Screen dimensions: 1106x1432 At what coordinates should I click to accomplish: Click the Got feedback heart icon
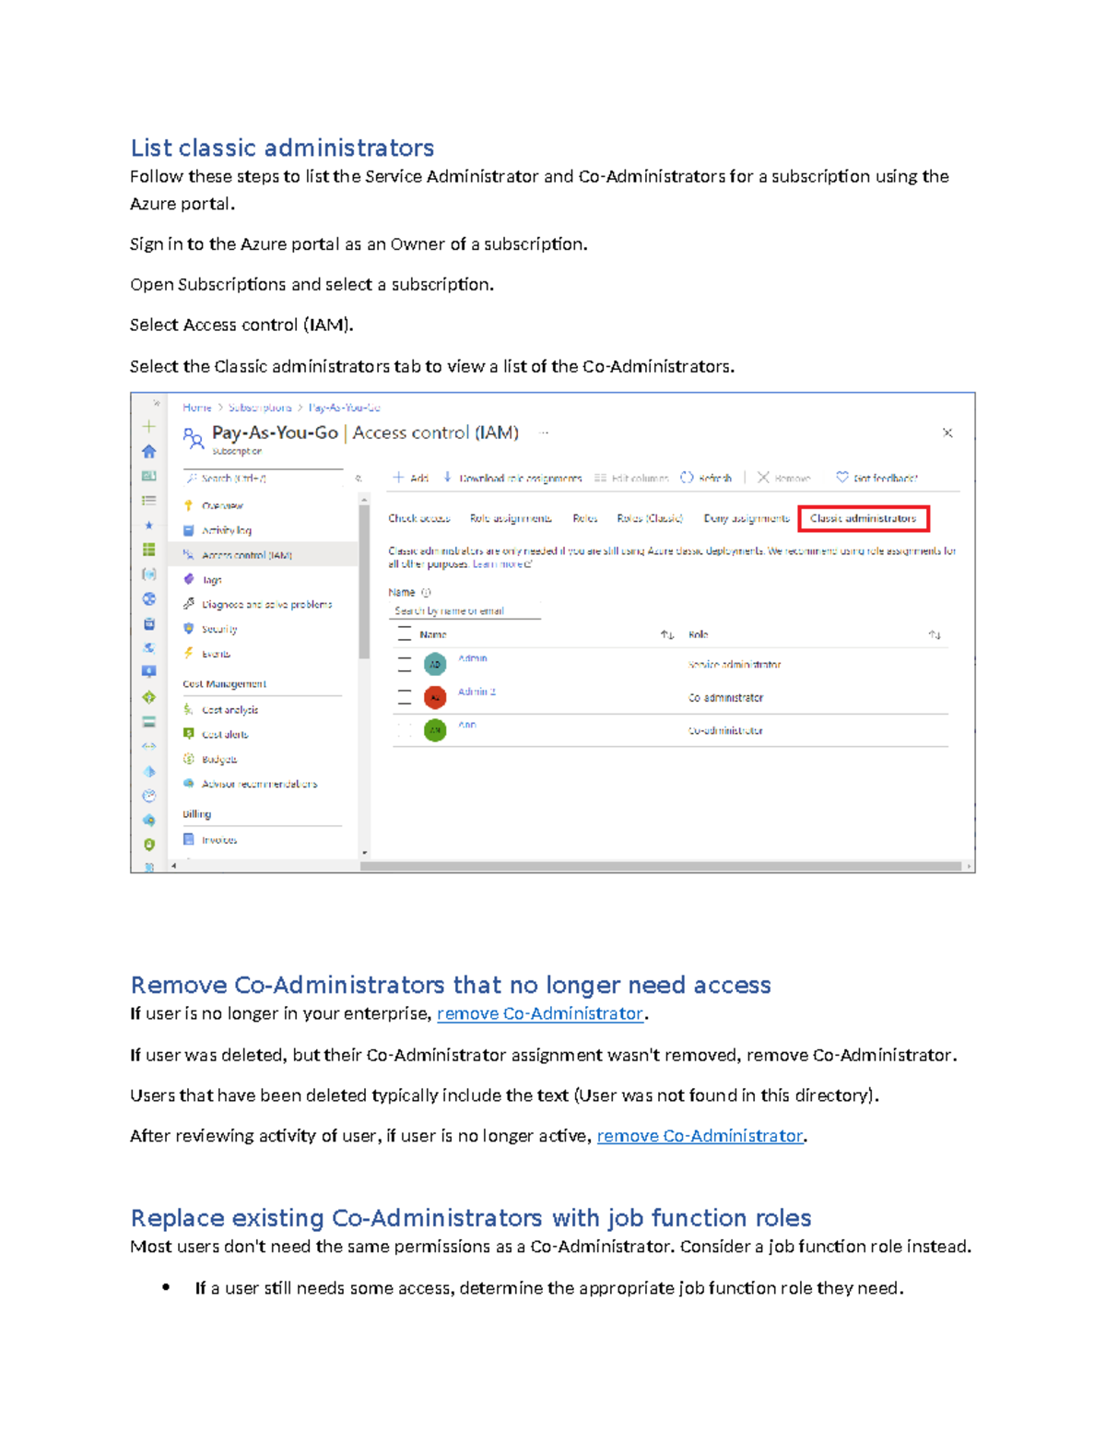click(x=842, y=478)
